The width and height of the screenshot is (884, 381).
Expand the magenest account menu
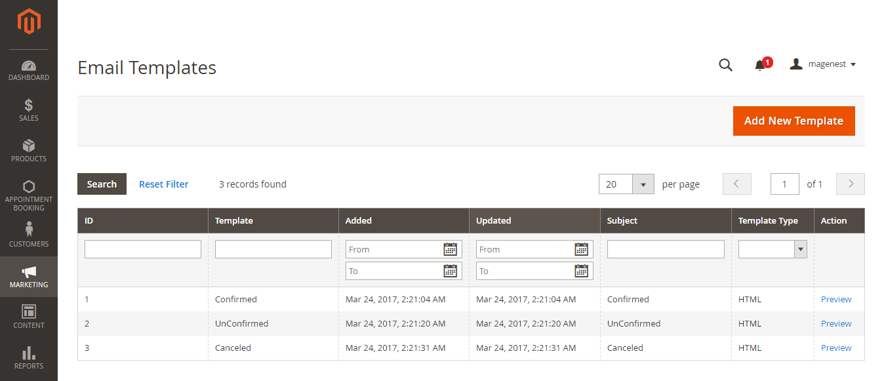coord(824,64)
